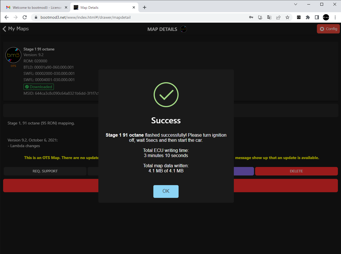Click the REQ. SUPPORT button
Screen dimensions: 341x254
click(x=45, y=171)
